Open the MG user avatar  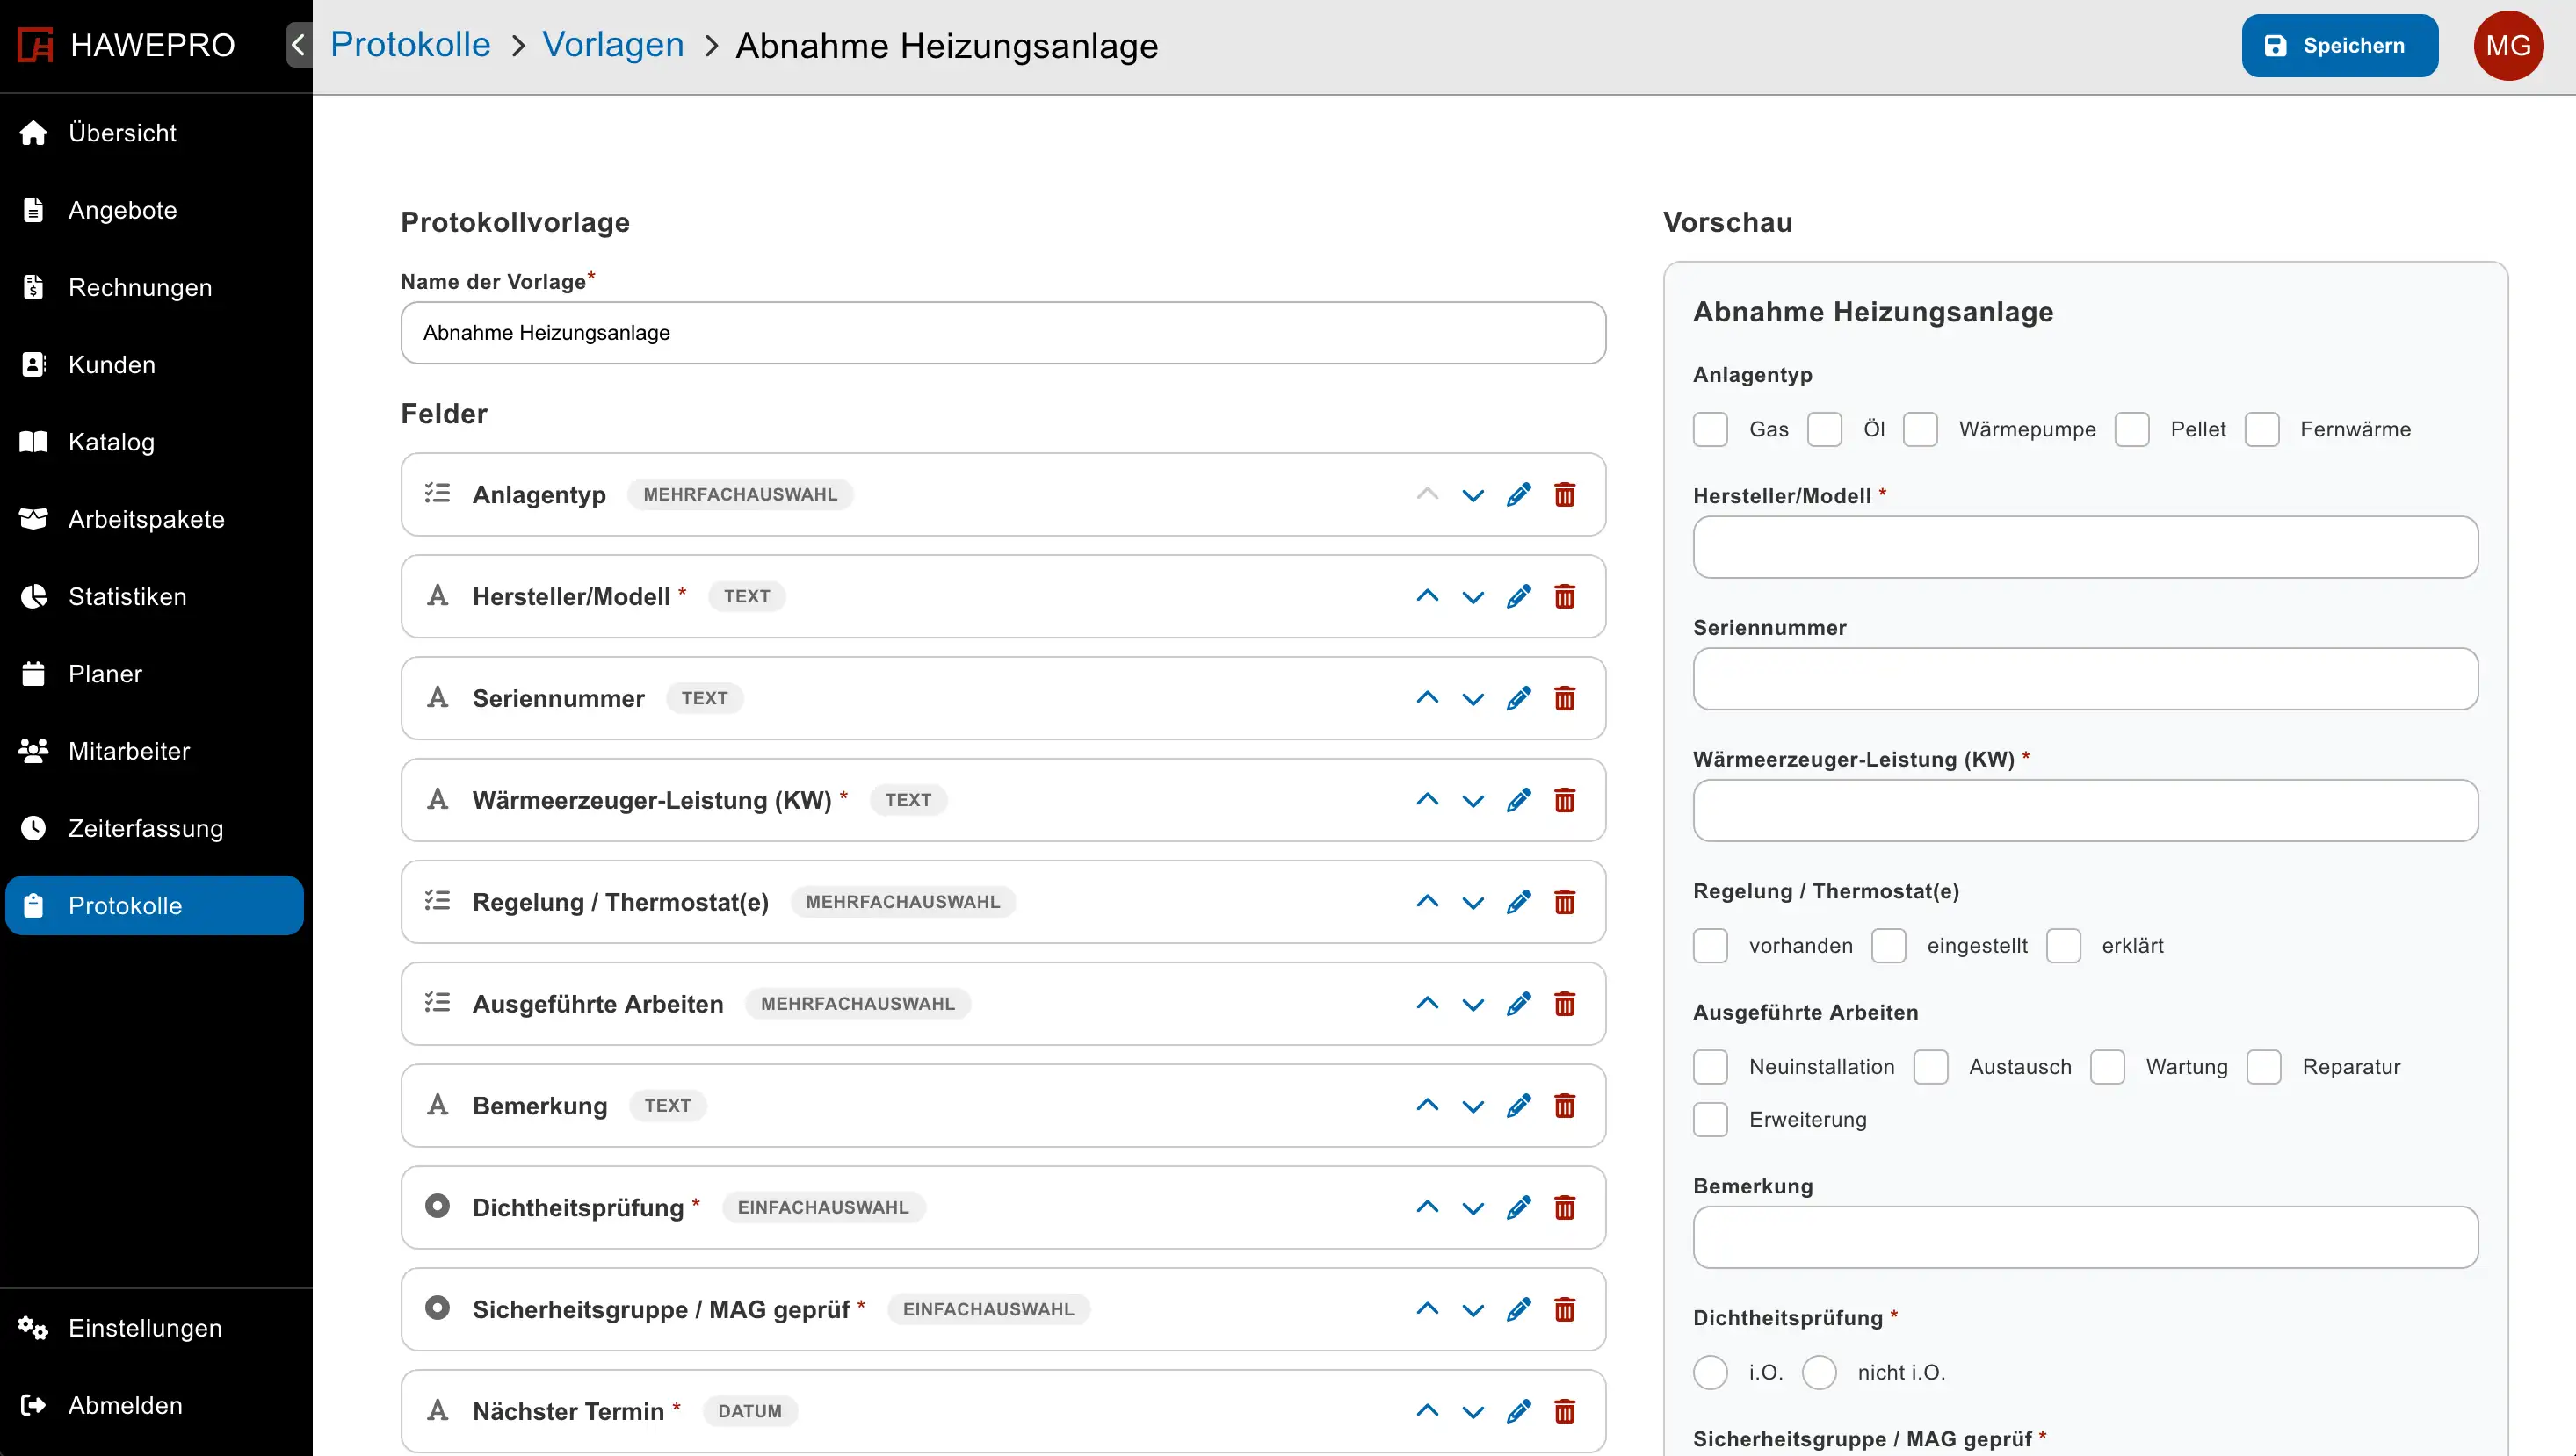[2507, 46]
